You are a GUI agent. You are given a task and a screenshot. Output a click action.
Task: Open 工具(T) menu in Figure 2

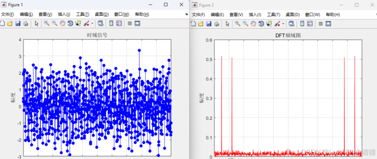pos(273,15)
